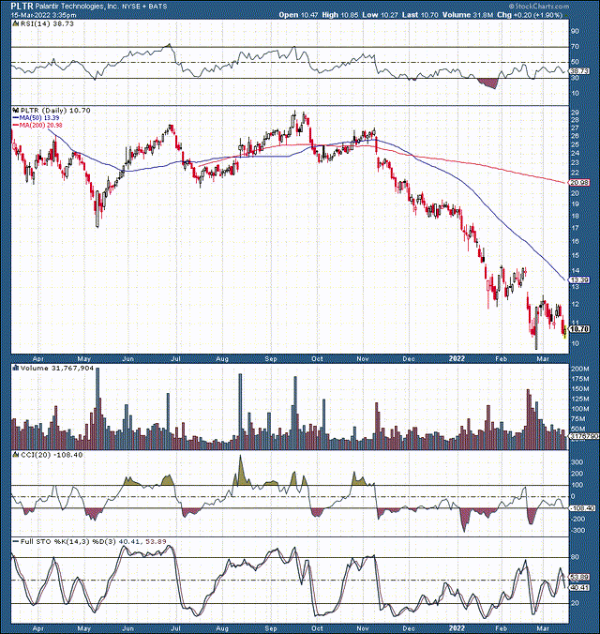Click the 20.98 price tag on right axis
The image size is (600, 634).
pyautogui.click(x=579, y=183)
